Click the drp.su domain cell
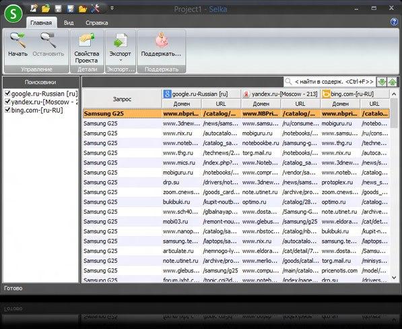 click(x=182, y=182)
